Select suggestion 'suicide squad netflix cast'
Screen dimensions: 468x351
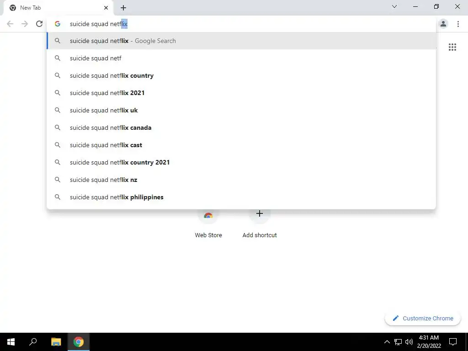point(241,145)
